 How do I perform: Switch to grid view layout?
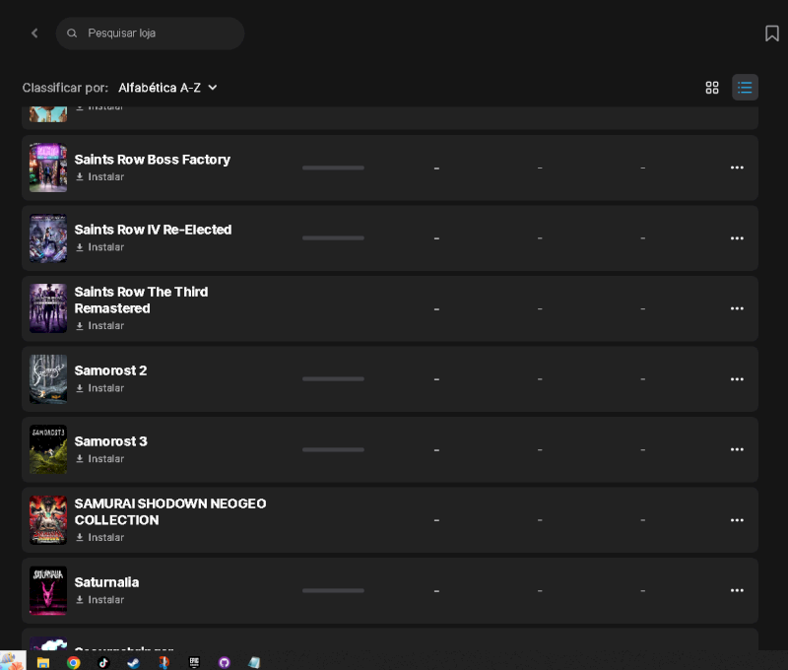click(x=711, y=88)
